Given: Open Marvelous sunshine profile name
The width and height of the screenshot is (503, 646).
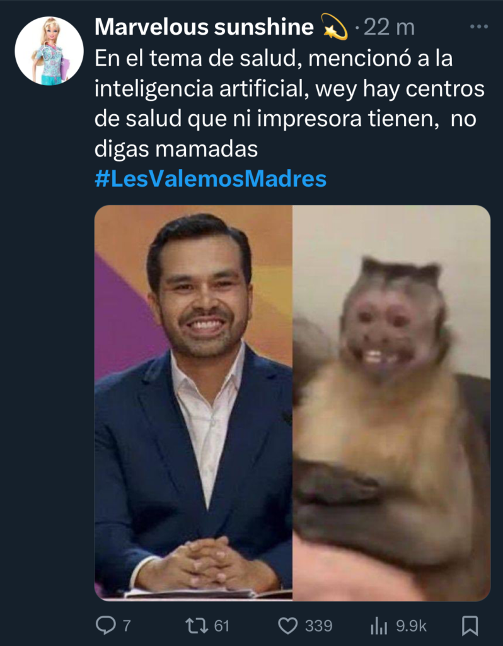Looking at the screenshot, I should 204,26.
